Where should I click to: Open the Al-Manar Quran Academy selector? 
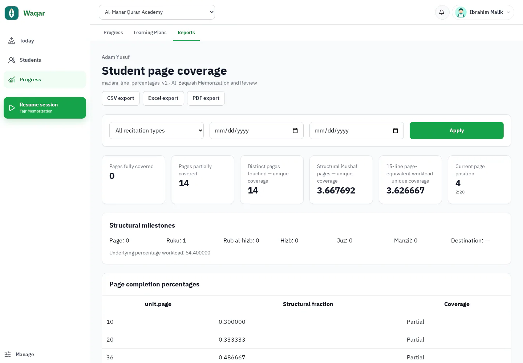tap(157, 12)
